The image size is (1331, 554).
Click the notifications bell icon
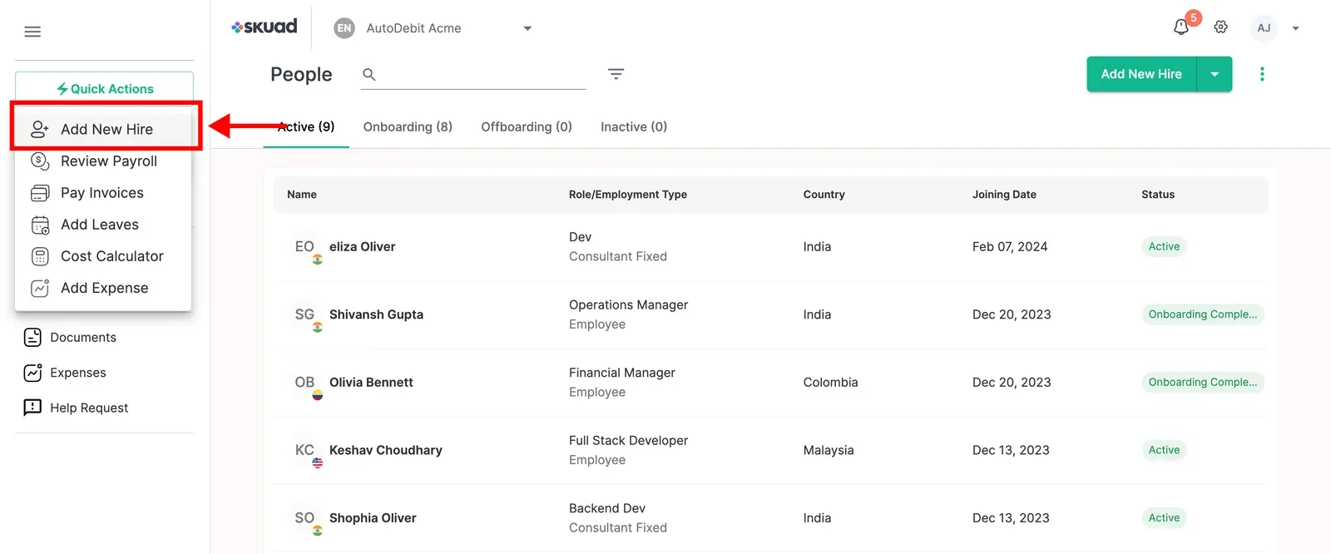pyautogui.click(x=1180, y=27)
